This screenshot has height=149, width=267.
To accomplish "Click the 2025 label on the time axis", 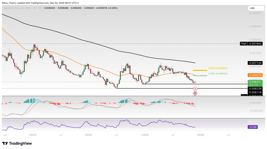I will 145,135.
